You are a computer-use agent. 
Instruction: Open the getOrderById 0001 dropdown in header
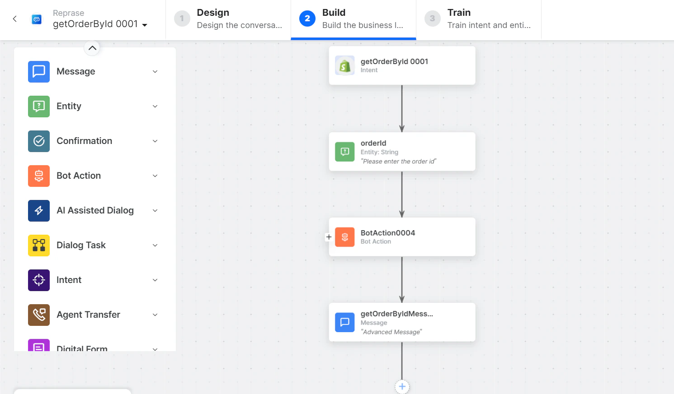click(x=145, y=24)
